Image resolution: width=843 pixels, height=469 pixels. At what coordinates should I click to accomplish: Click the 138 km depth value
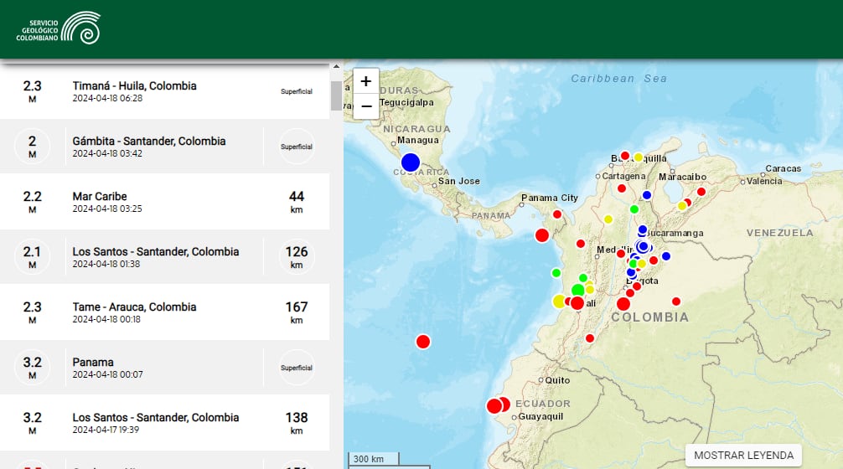tap(297, 423)
